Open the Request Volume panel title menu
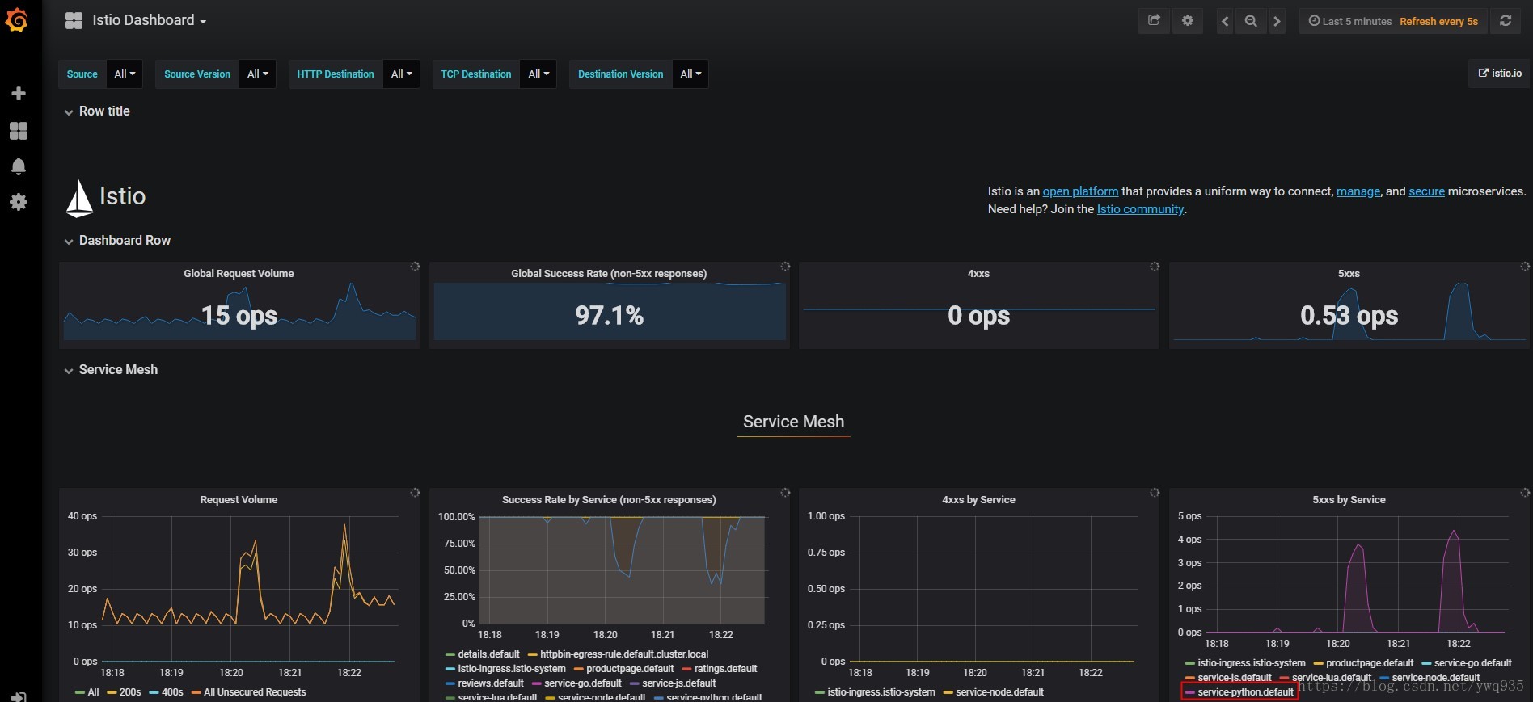Viewport: 1533px width, 702px height. [x=239, y=500]
